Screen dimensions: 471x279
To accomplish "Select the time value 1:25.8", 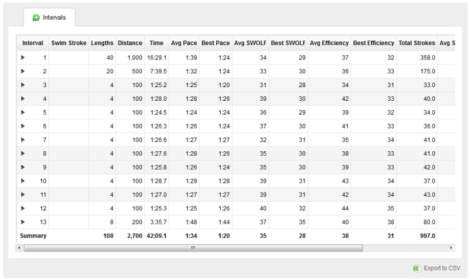I will (159, 167).
